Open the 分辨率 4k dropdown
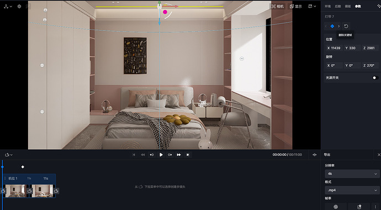Screen dimensions: 381x210 coord(352,174)
